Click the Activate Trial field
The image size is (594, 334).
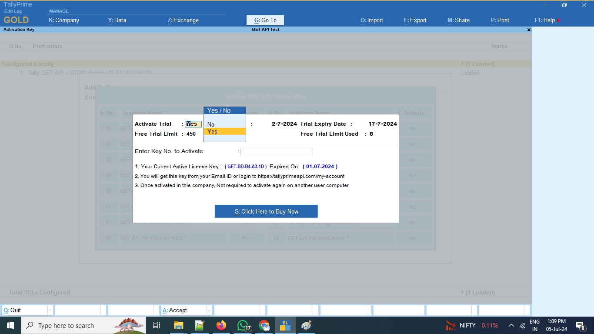[x=194, y=124]
